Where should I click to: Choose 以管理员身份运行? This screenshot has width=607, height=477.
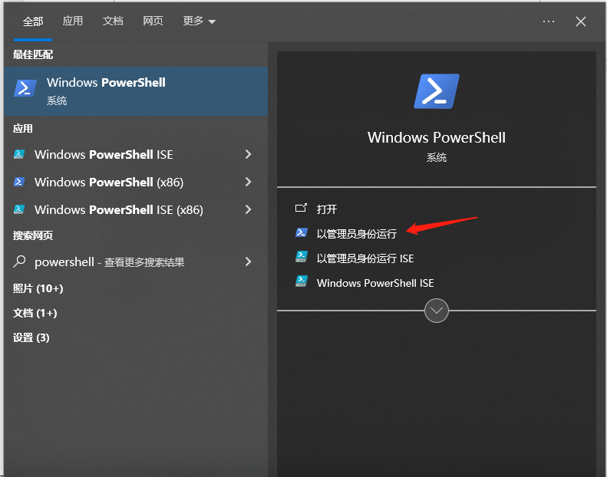point(357,234)
